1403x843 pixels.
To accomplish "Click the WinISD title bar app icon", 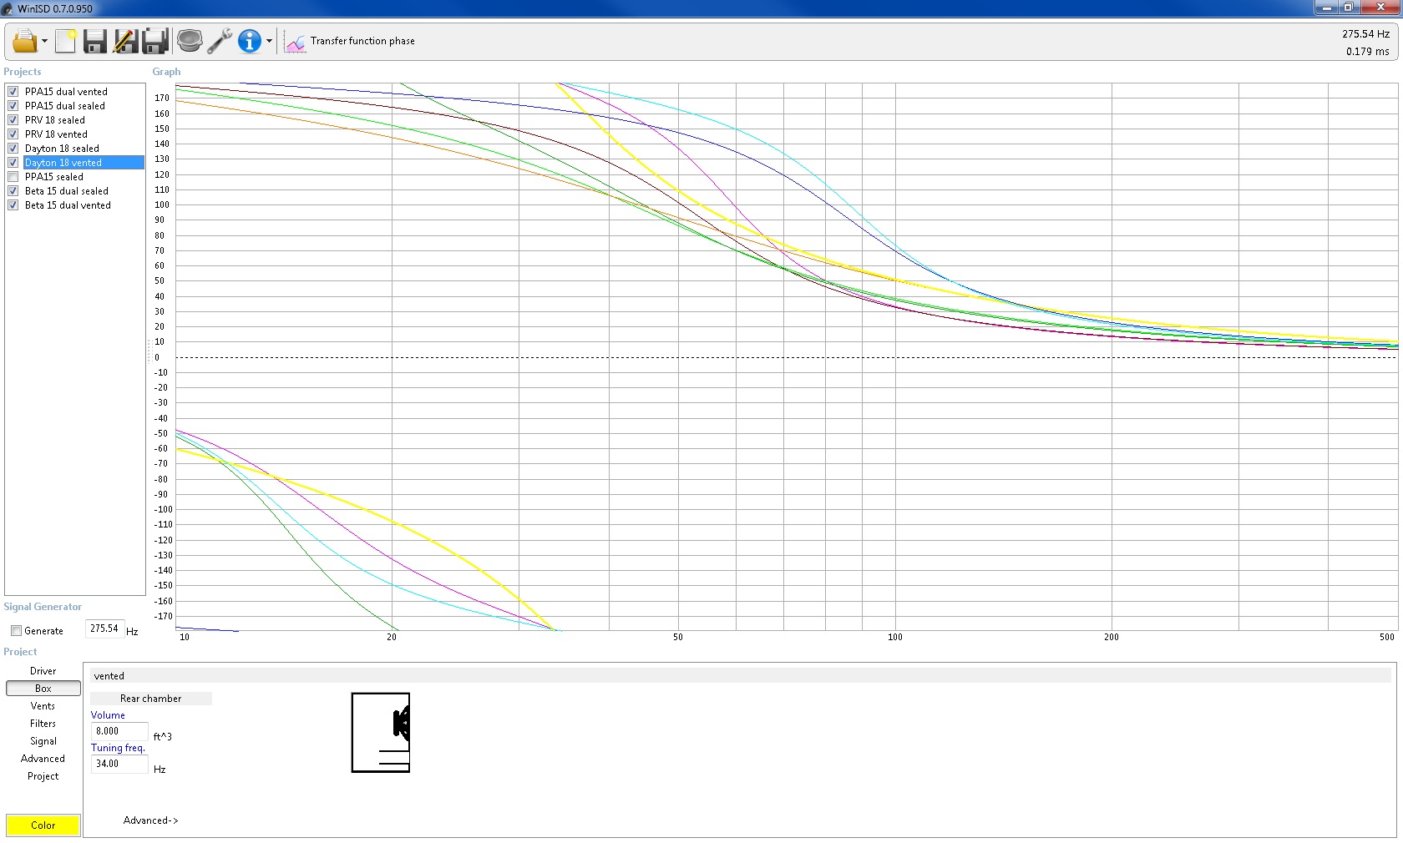I will point(8,8).
